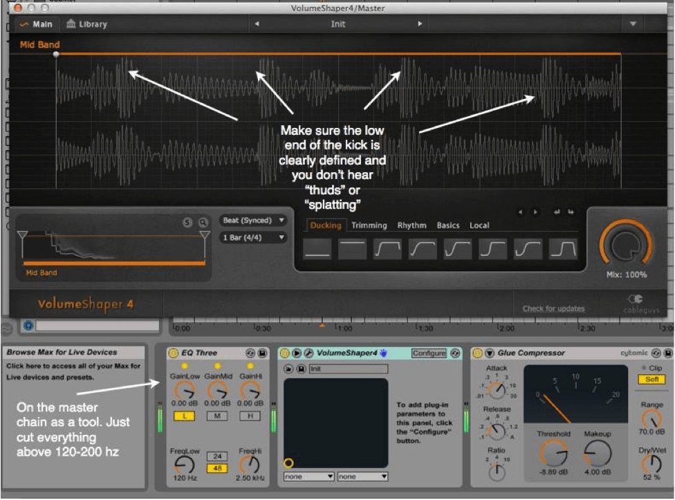Viewport: 675px width, 500px height.
Task: Open the 1 Bar (4/4) length dropdown
Action: click(253, 237)
